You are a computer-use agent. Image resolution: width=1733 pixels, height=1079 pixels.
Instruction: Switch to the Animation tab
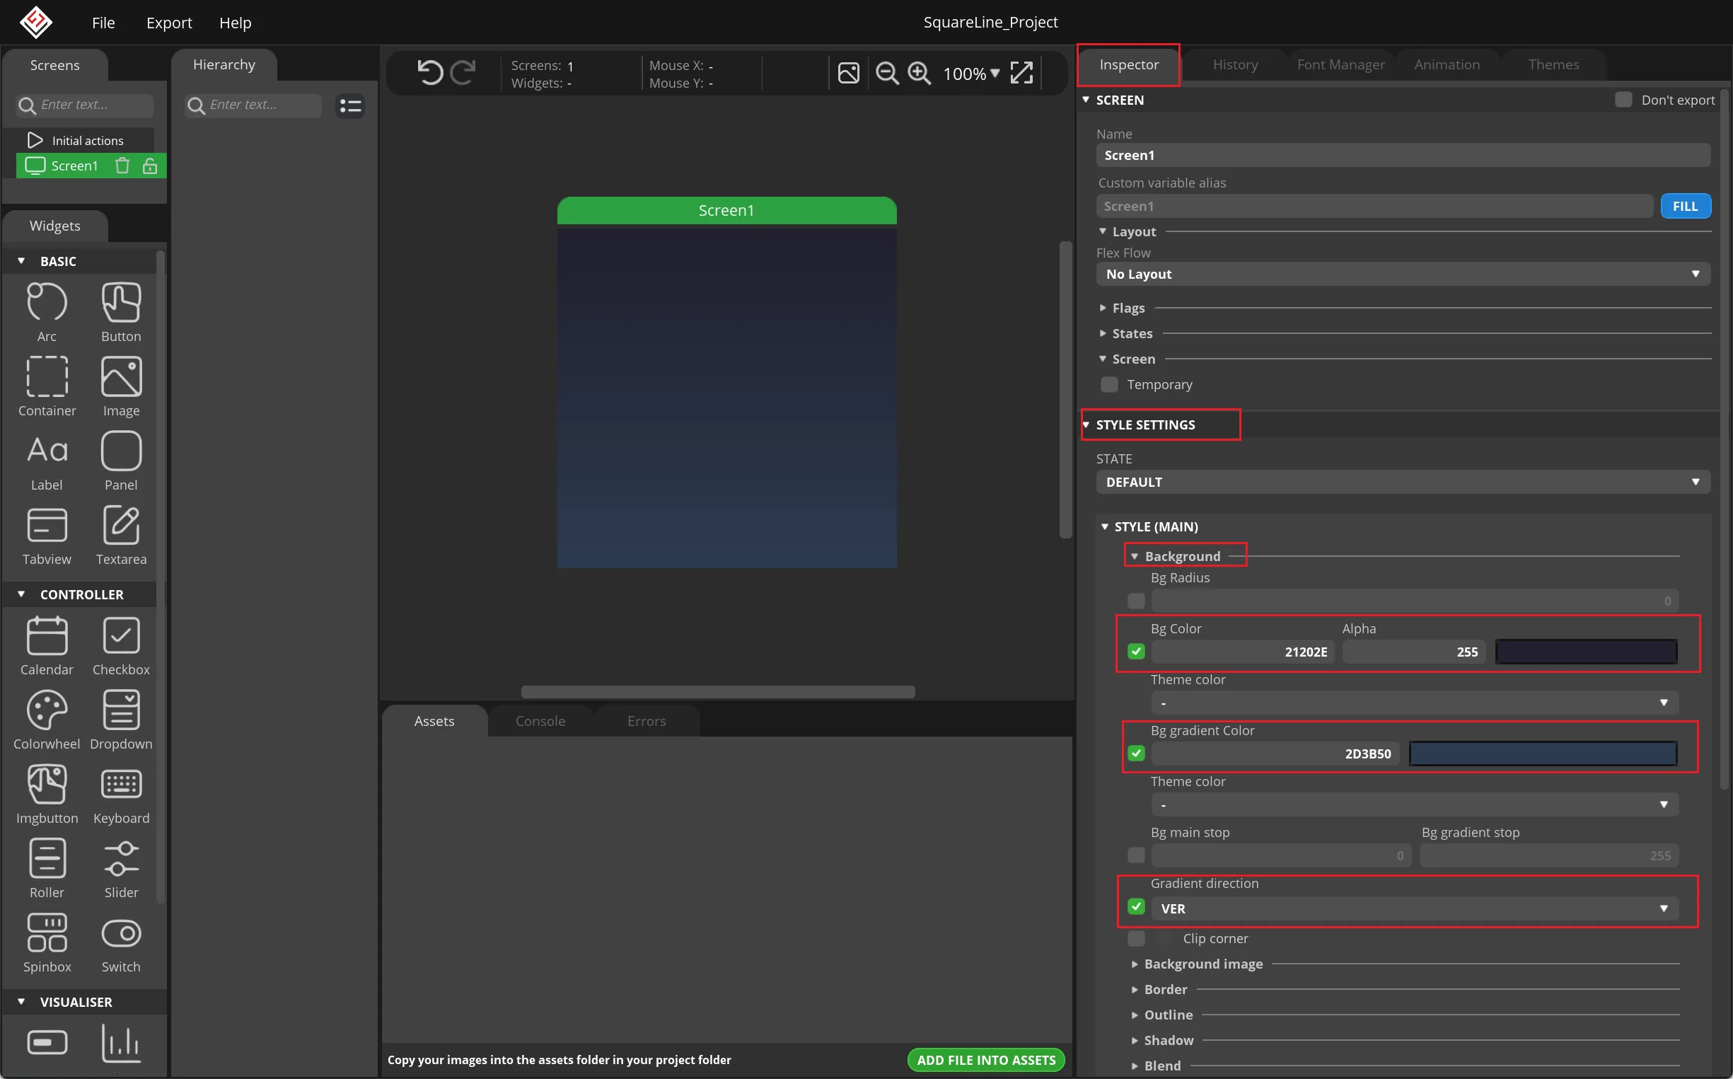tap(1447, 64)
